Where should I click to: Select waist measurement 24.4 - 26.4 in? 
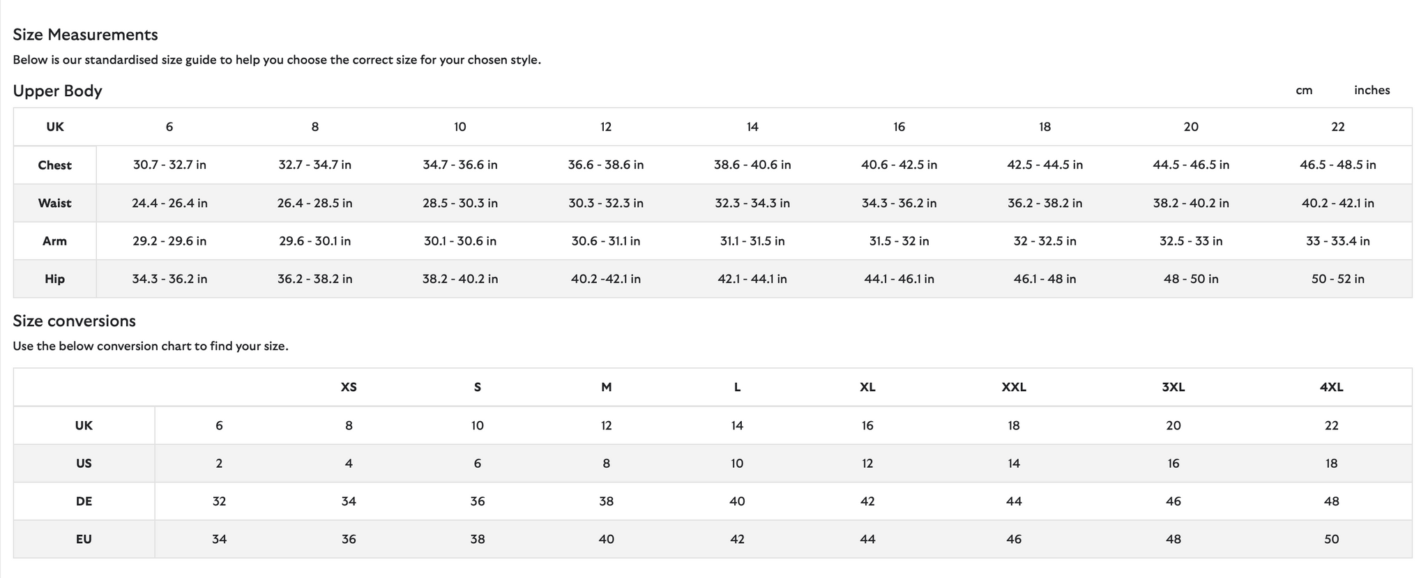169,203
